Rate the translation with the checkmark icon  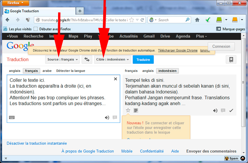[x=231, y=110]
